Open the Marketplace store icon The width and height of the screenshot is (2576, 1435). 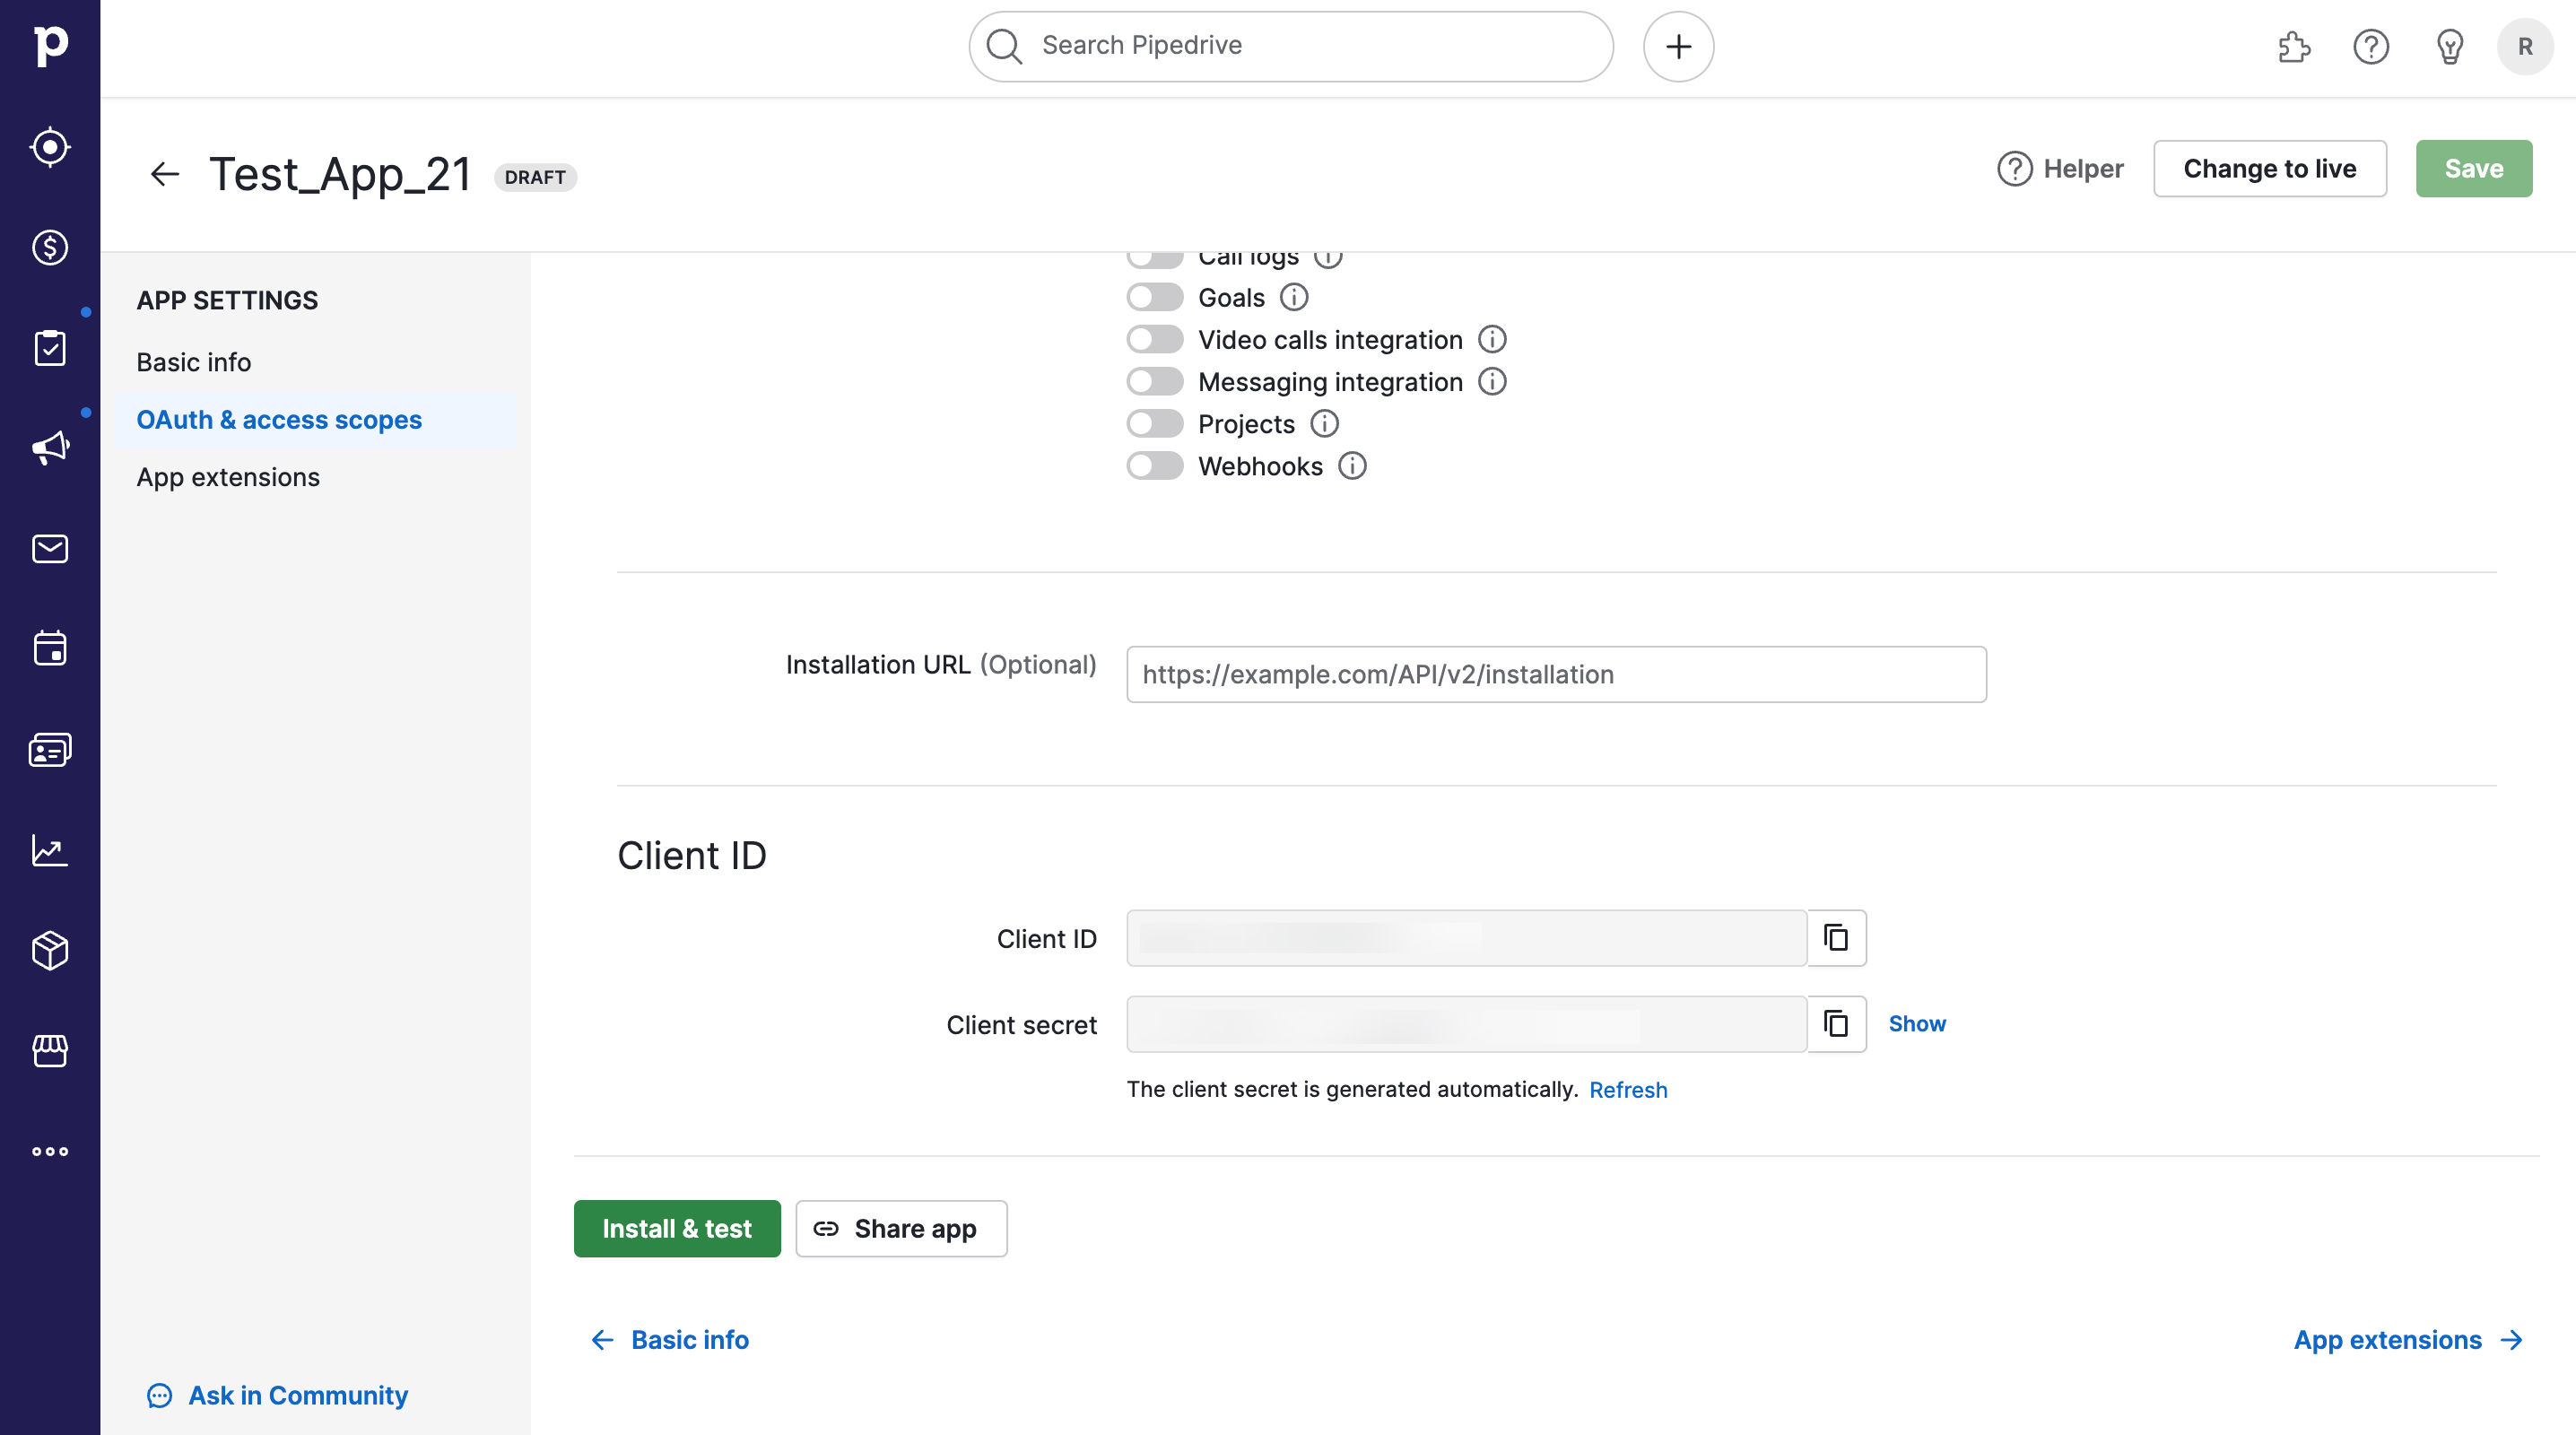click(x=50, y=1050)
